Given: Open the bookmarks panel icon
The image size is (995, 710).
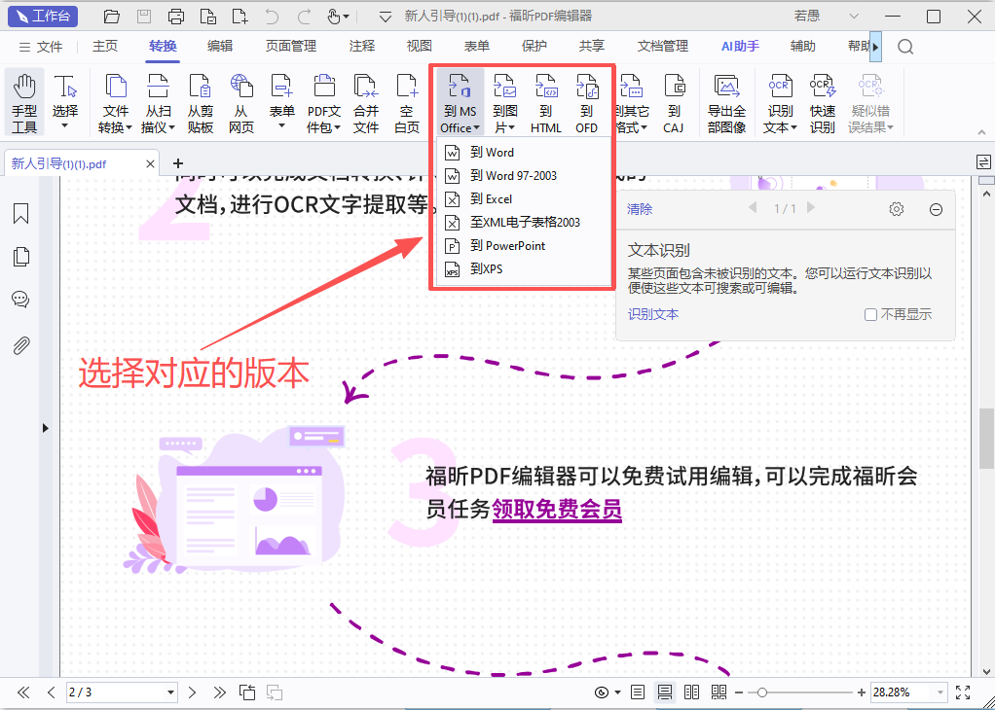Looking at the screenshot, I should [x=21, y=214].
